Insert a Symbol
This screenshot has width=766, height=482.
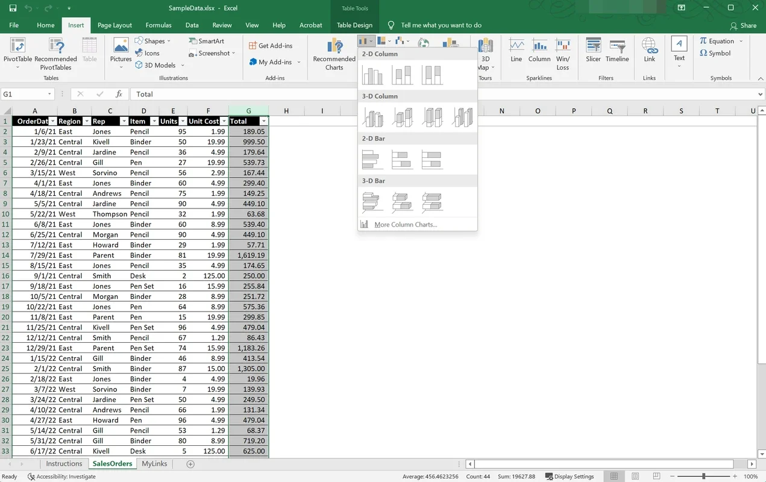pos(717,53)
